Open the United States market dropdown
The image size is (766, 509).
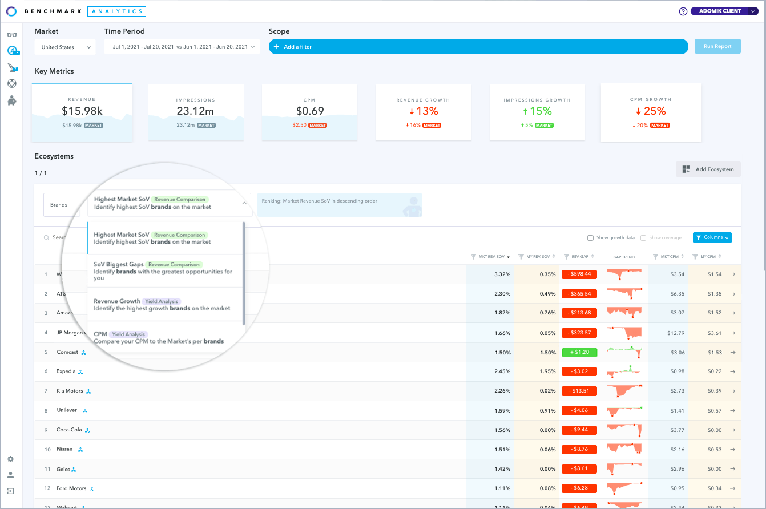click(64, 47)
